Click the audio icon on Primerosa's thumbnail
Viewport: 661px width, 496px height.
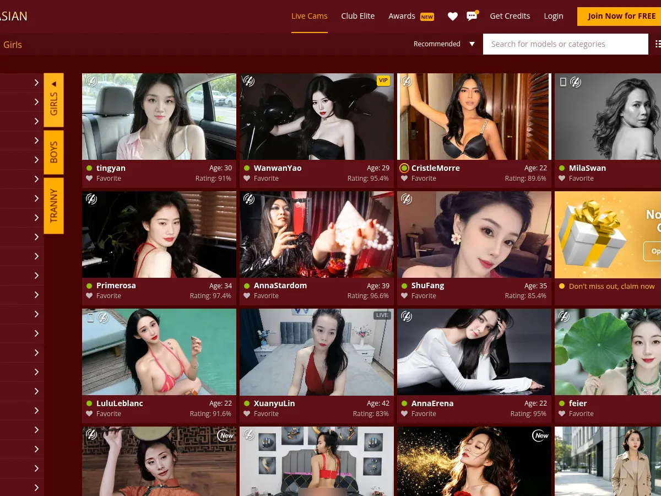tap(91, 199)
